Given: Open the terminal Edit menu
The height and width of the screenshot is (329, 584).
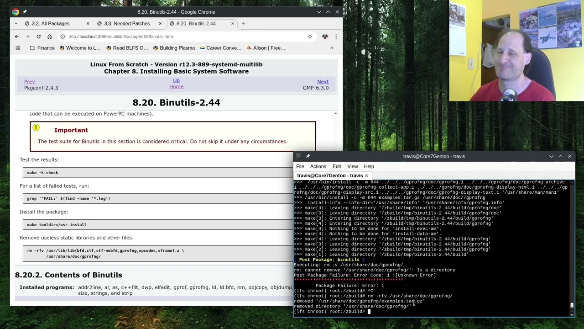Looking at the screenshot, I should click(337, 166).
